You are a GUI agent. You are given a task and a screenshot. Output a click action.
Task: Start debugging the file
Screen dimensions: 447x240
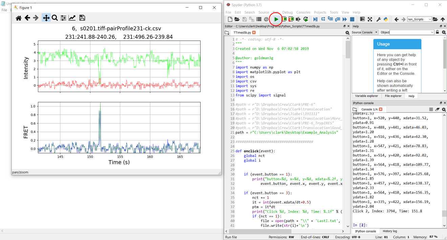(316, 19)
